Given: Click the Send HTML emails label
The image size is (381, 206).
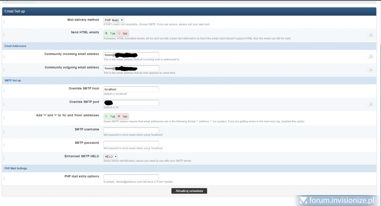Looking at the screenshot, I should [x=85, y=32].
